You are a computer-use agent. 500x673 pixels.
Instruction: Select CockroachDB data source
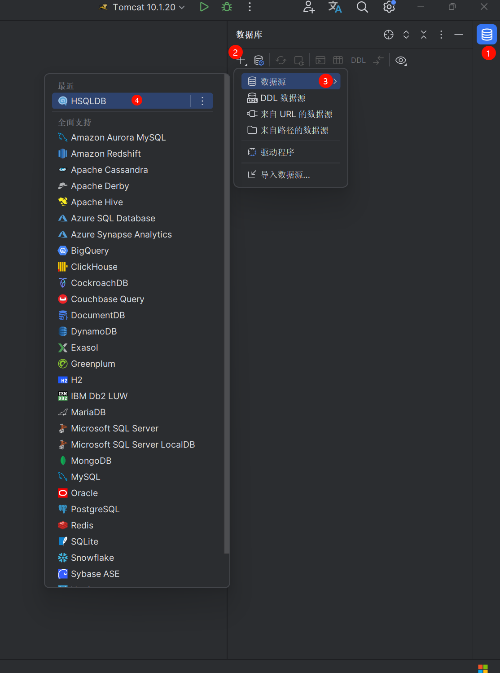pyautogui.click(x=132, y=283)
